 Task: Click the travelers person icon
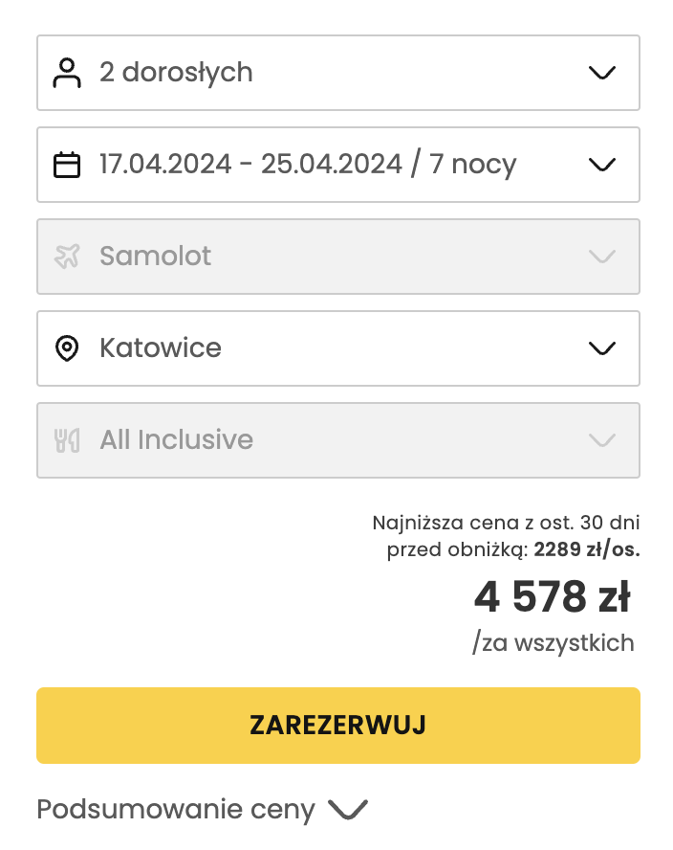67,72
